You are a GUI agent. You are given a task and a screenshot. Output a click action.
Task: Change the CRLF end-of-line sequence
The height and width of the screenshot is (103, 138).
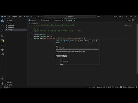point(110,87)
